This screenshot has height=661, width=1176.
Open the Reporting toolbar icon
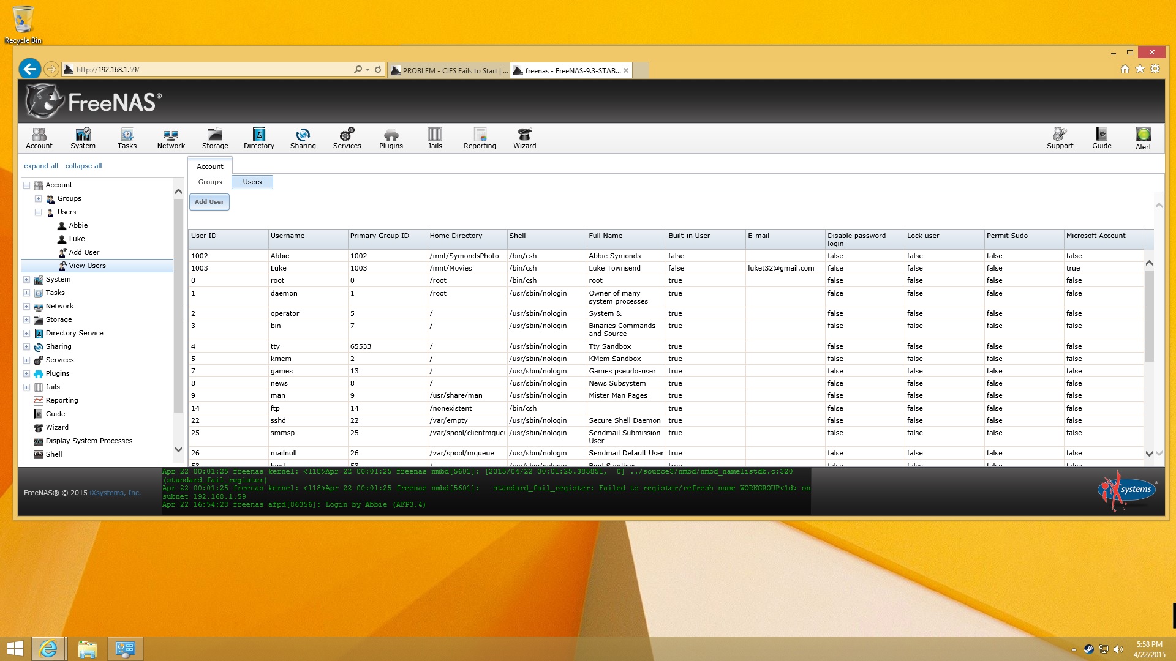pyautogui.click(x=480, y=138)
